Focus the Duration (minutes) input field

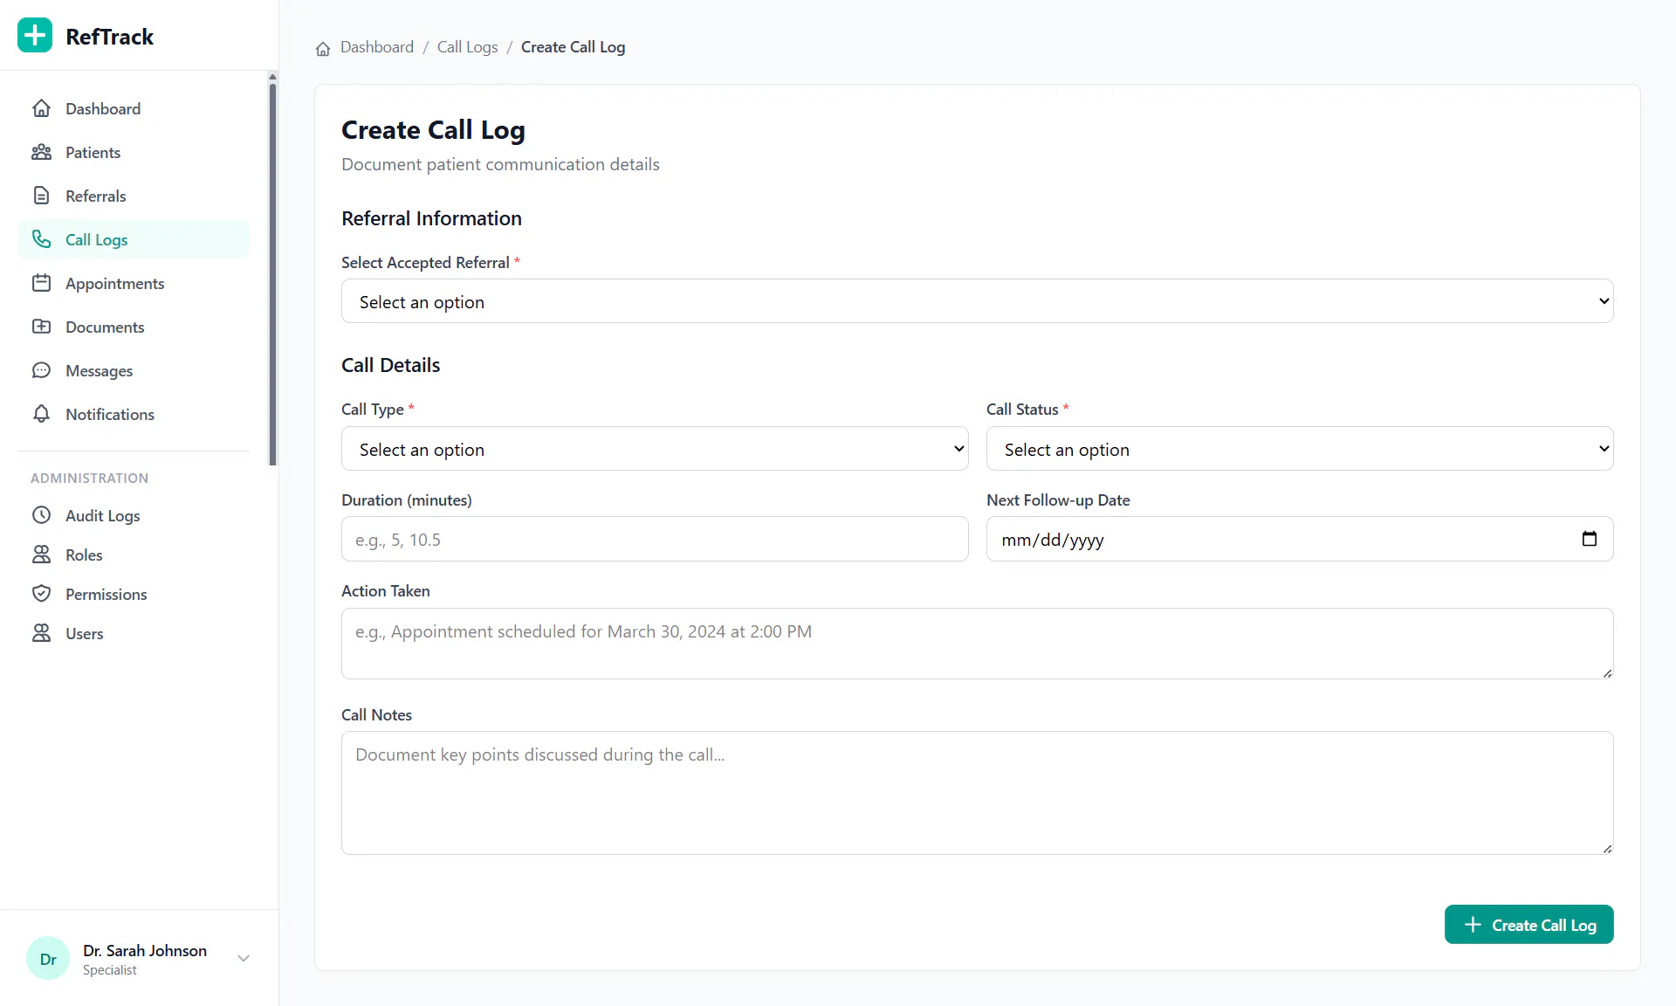(655, 539)
